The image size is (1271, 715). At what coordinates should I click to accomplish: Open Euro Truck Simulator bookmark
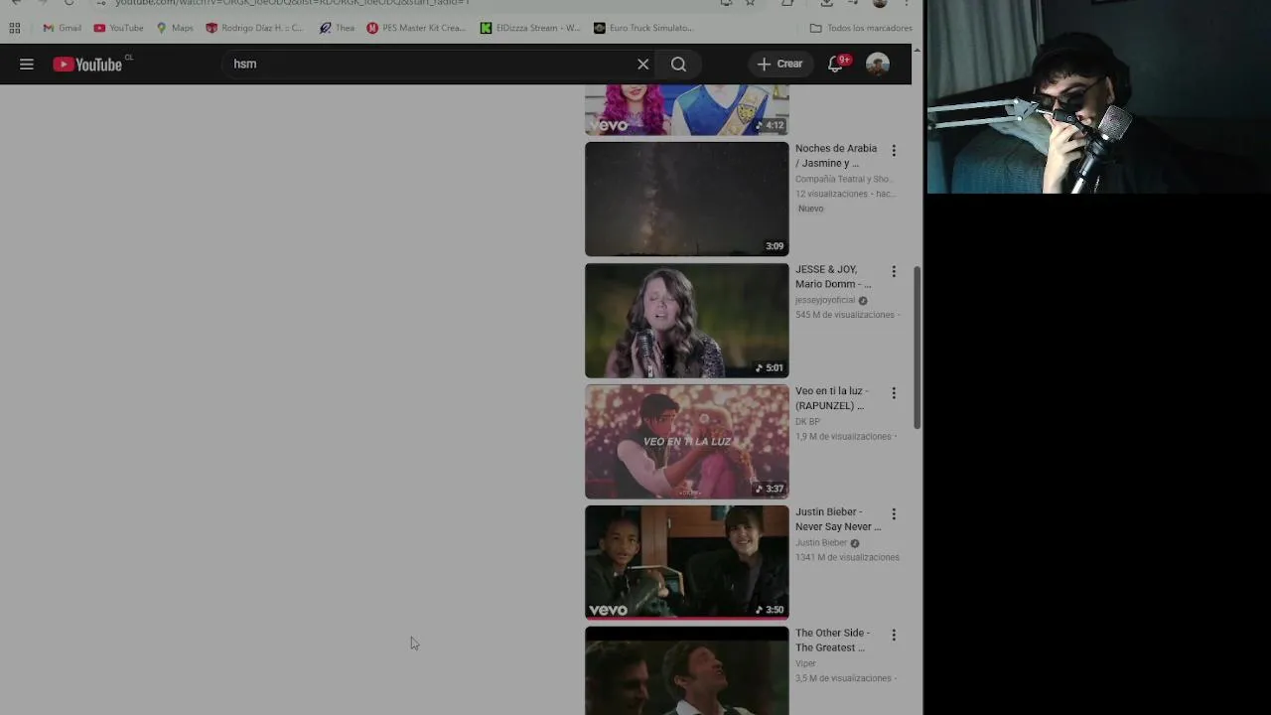click(643, 28)
